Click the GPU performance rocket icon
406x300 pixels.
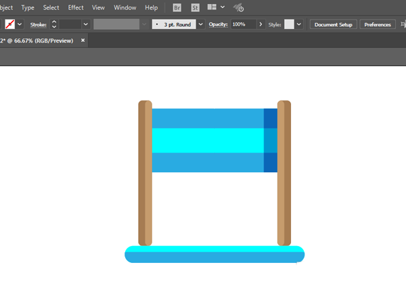[x=239, y=8]
